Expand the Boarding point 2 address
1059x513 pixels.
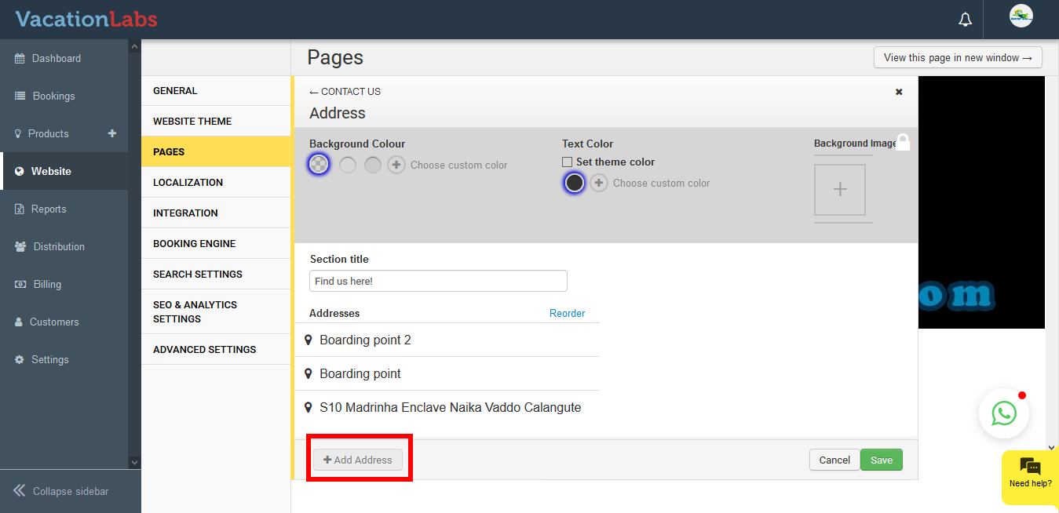pos(365,340)
